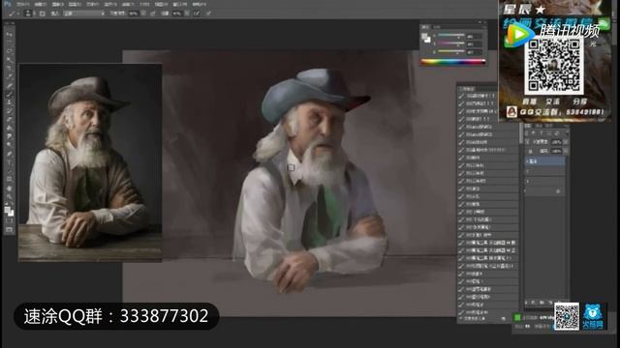Switch to Channels tab in Layers panel

540,126
